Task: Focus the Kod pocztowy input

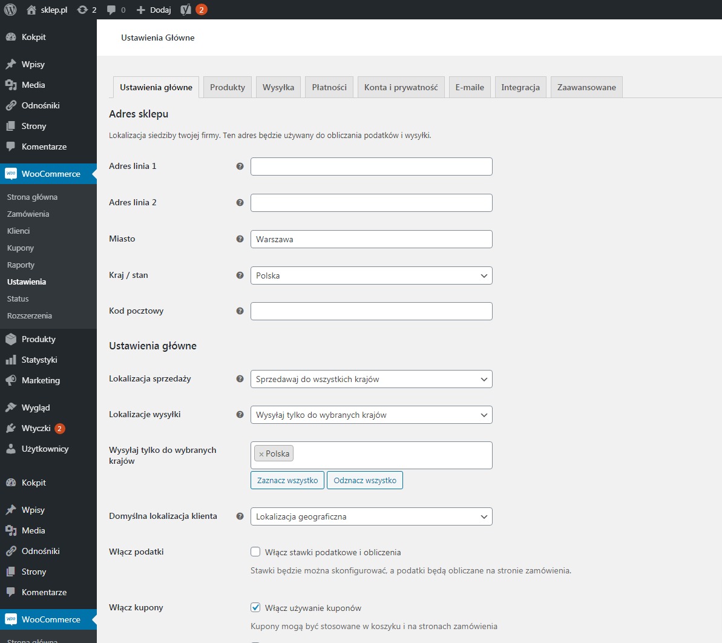Action: (x=371, y=311)
